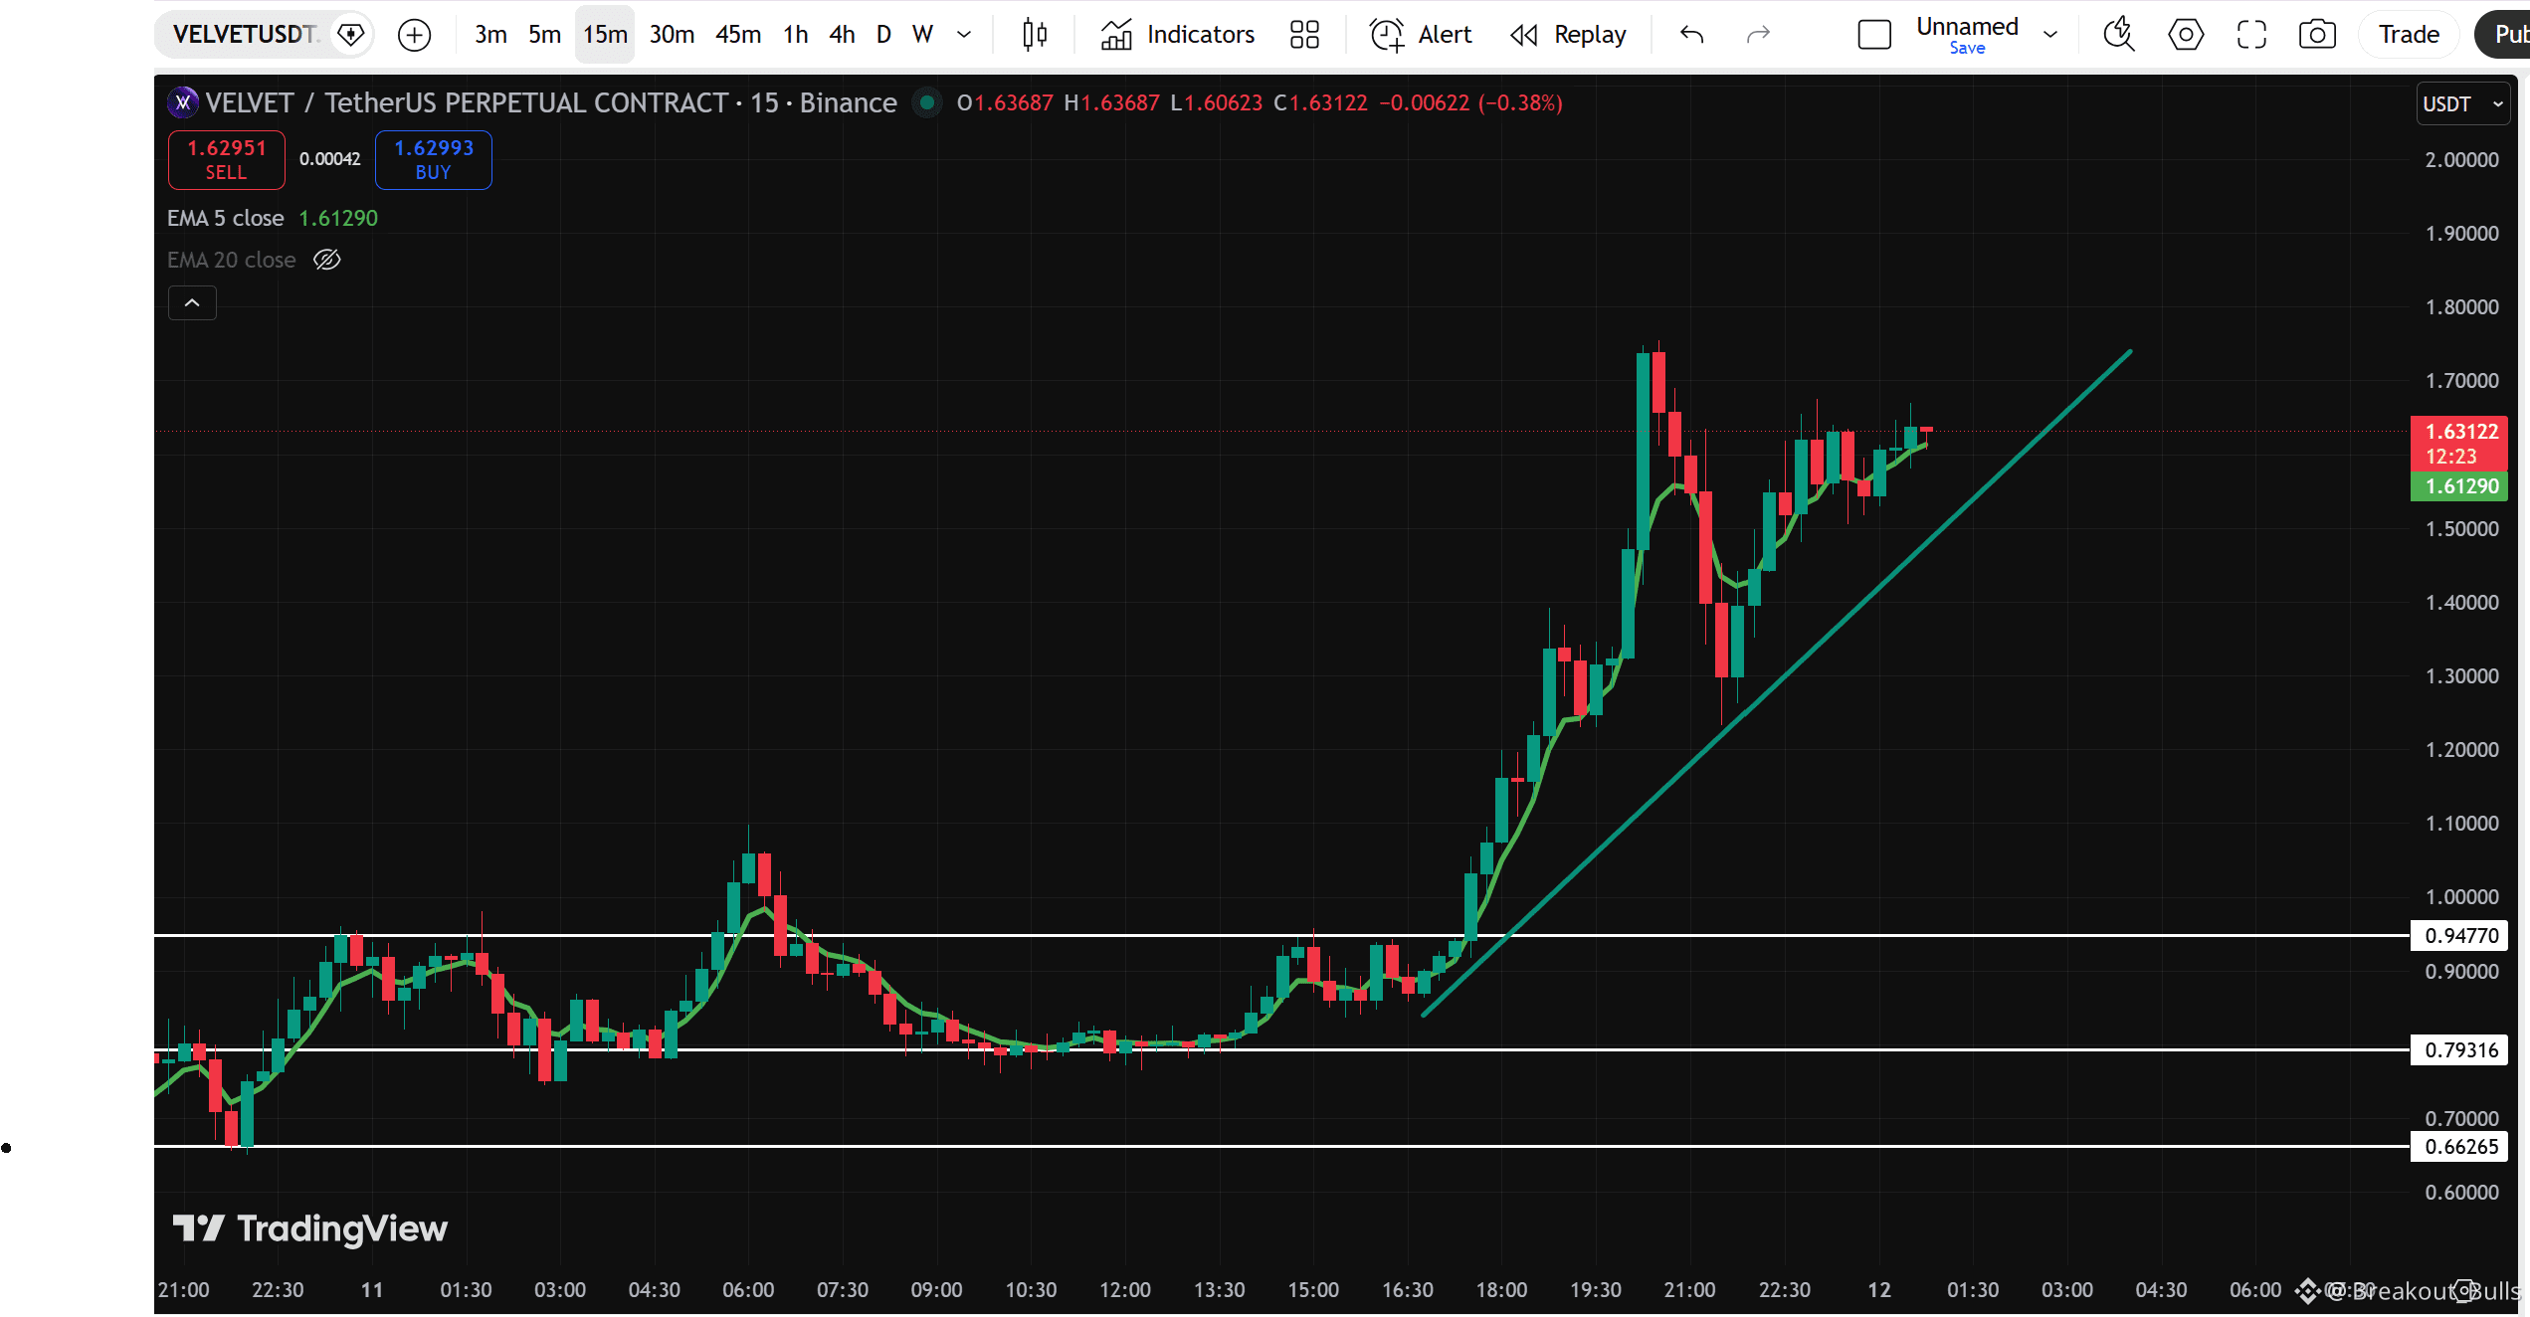Click the 18:00 time axis label
2530x1317 pixels.
click(x=1501, y=1290)
